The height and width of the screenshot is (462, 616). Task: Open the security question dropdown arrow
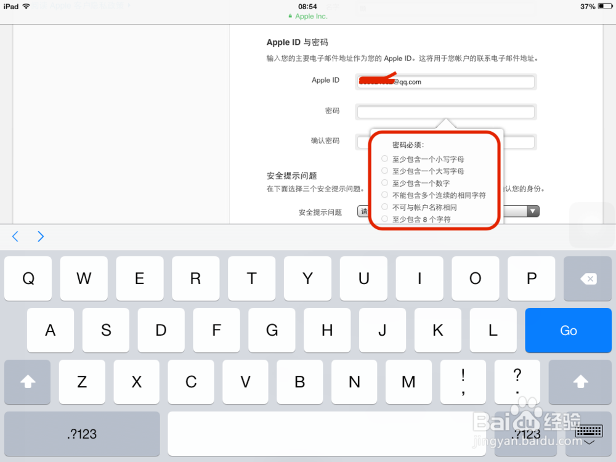coord(532,211)
